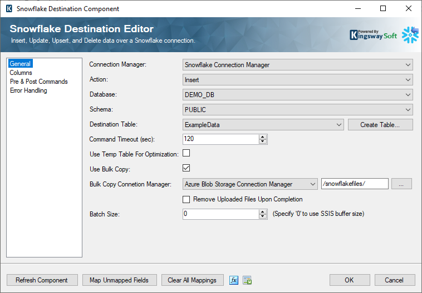Image resolution: width=422 pixels, height=293 pixels.
Task: Click the K app icon in title bar
Action: click(x=9, y=8)
